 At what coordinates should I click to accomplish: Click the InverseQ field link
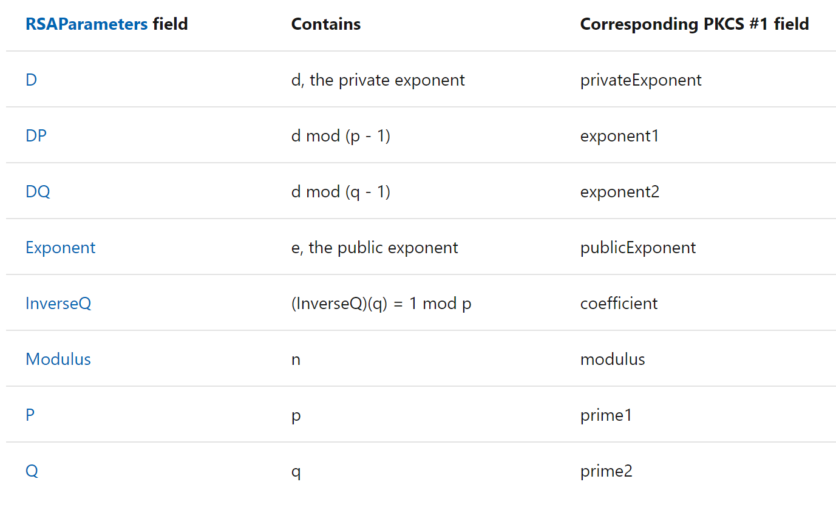58,304
